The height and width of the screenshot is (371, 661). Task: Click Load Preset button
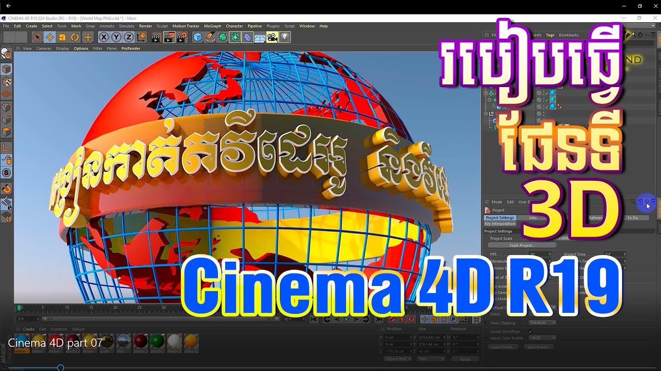[x=502, y=347]
